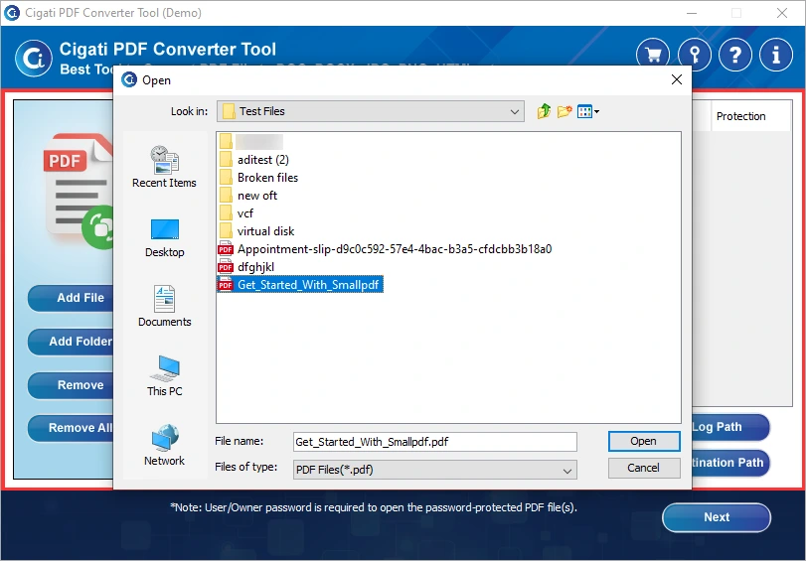Screen dimensions: 806x561
Task: Jump to Recent Items location
Action: pyautogui.click(x=165, y=167)
